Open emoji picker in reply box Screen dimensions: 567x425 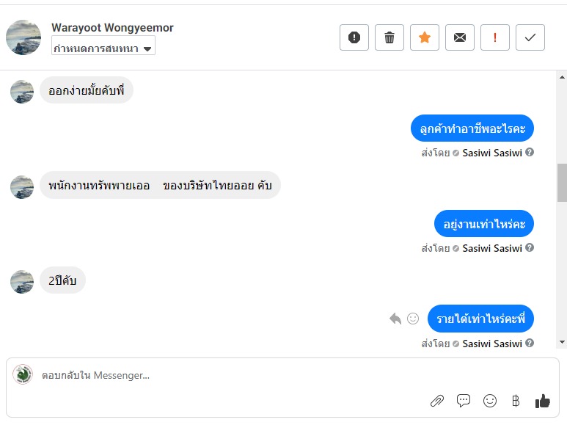[x=490, y=401]
